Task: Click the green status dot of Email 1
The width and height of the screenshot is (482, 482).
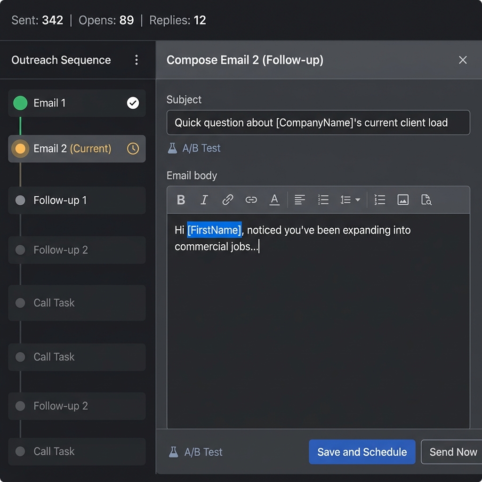Action: 20,103
